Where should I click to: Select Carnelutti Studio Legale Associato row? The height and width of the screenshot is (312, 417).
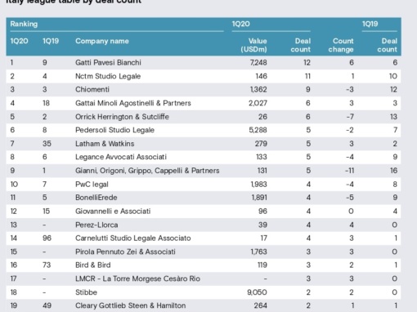pos(204,238)
